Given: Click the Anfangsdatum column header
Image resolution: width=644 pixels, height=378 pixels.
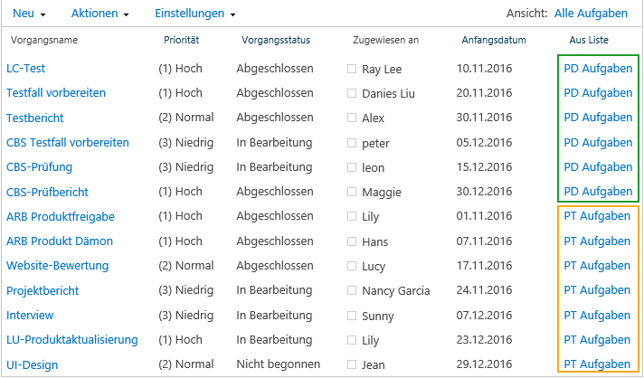Looking at the screenshot, I should point(493,40).
